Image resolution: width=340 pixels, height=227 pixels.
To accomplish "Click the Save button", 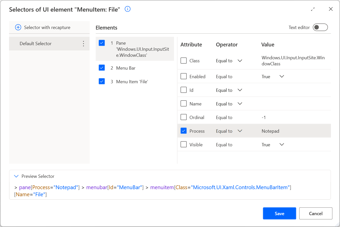I will (x=279, y=213).
